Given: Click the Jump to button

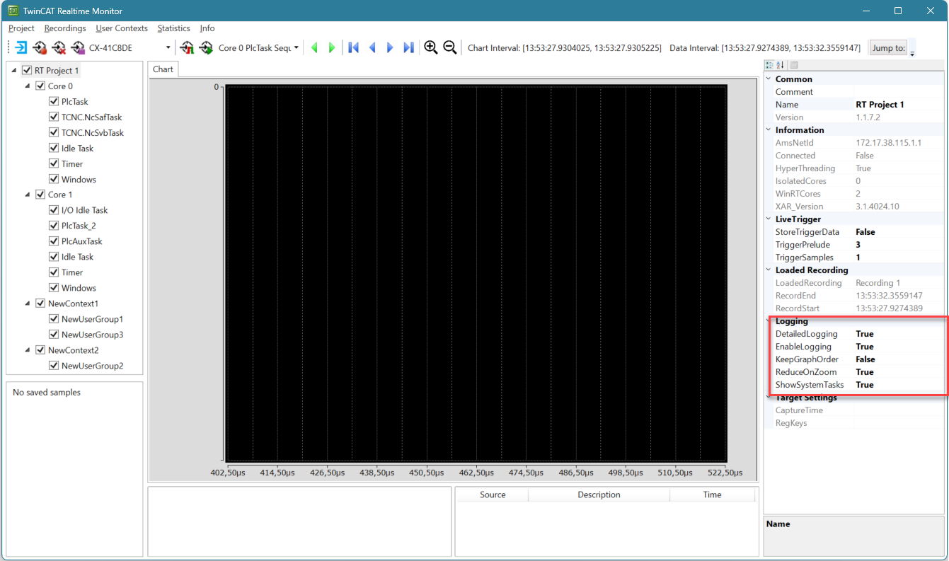Looking at the screenshot, I should coord(889,48).
